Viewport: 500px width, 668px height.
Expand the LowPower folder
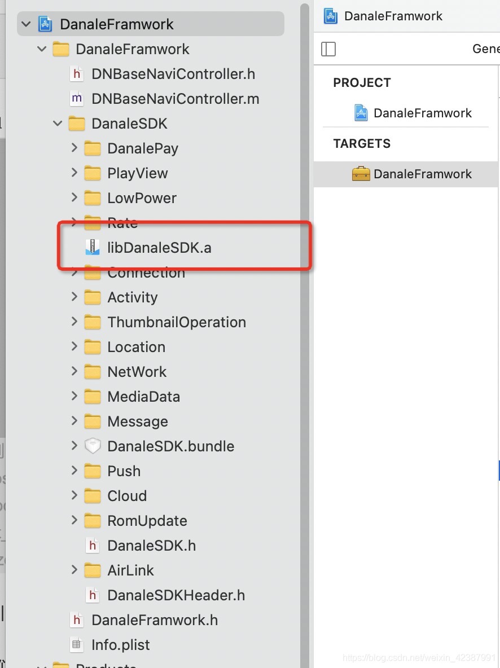coord(74,197)
